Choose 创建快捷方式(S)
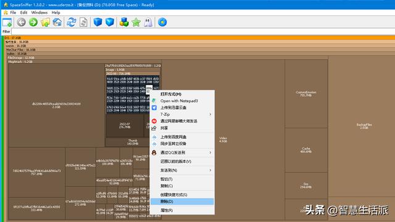This screenshot has height=222, width=395. point(183,195)
